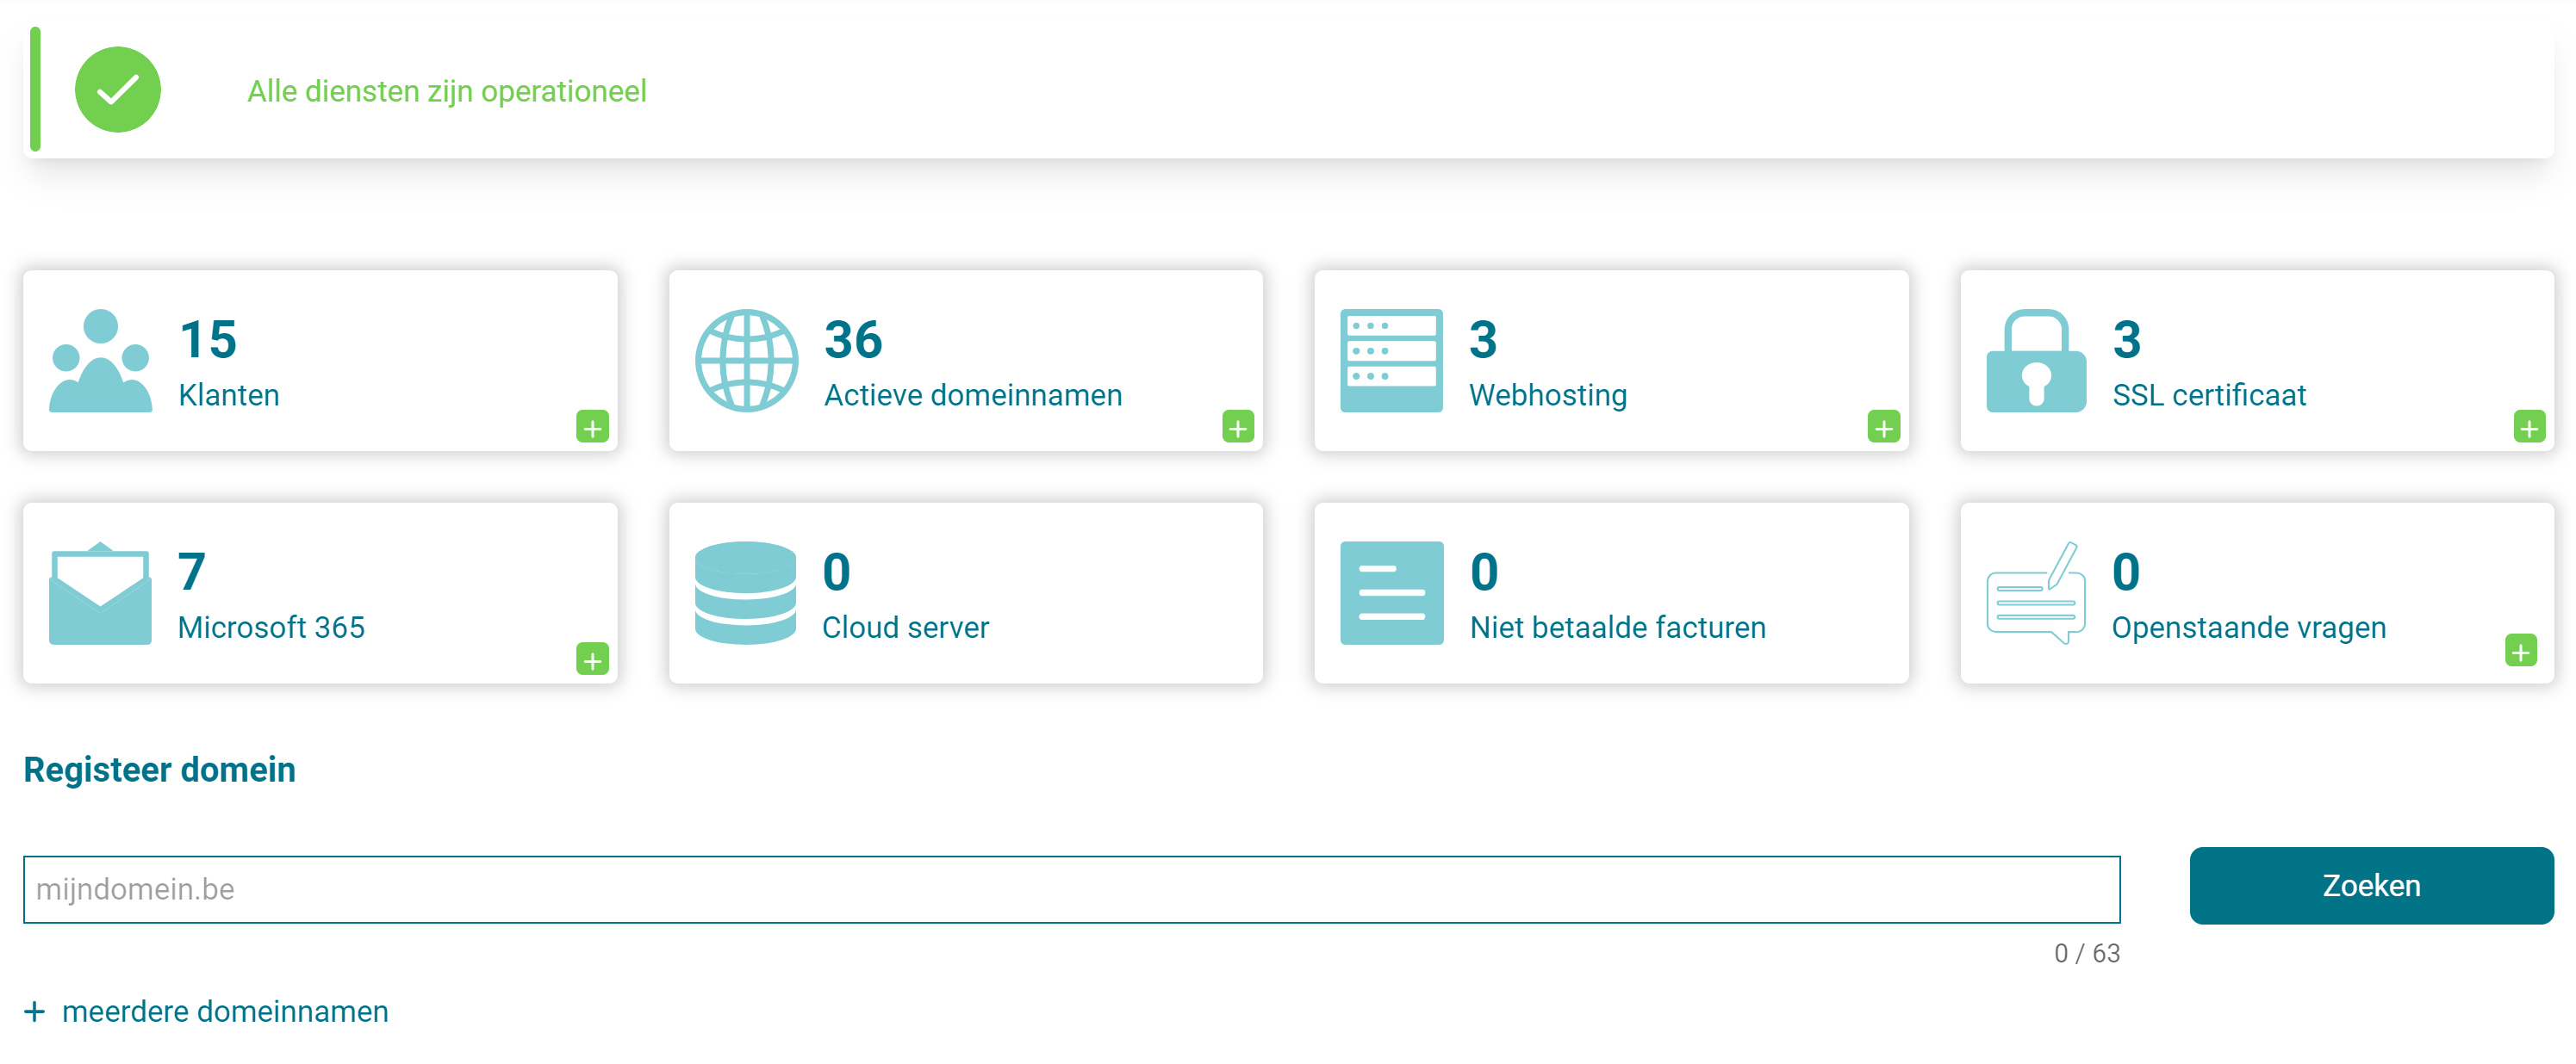View Openstaande vragen list
This screenshot has height=1064, width=2576.
point(2249,628)
